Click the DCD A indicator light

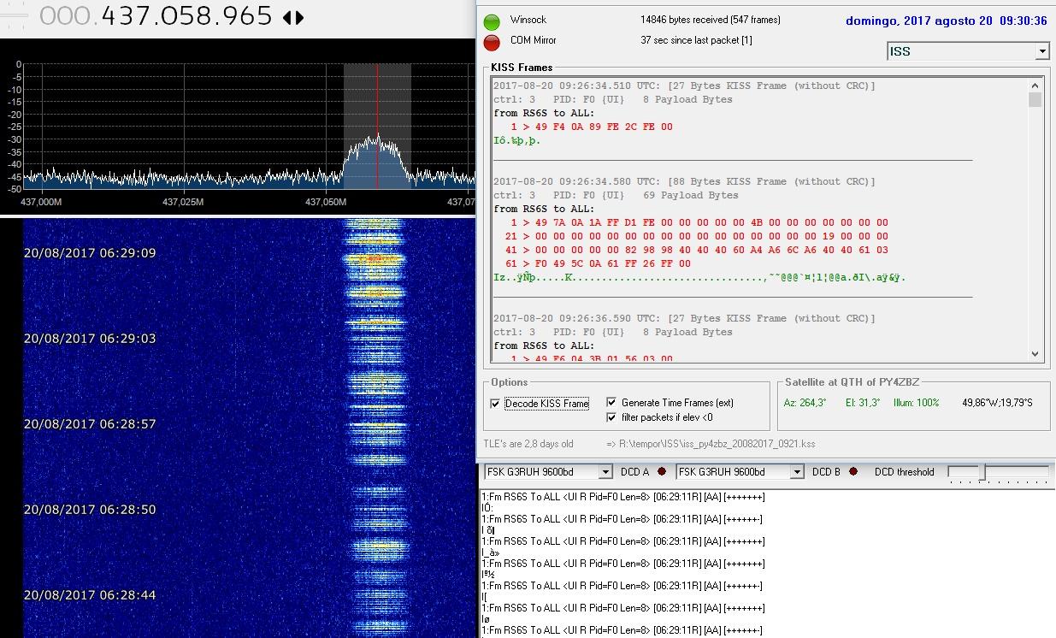pos(662,472)
